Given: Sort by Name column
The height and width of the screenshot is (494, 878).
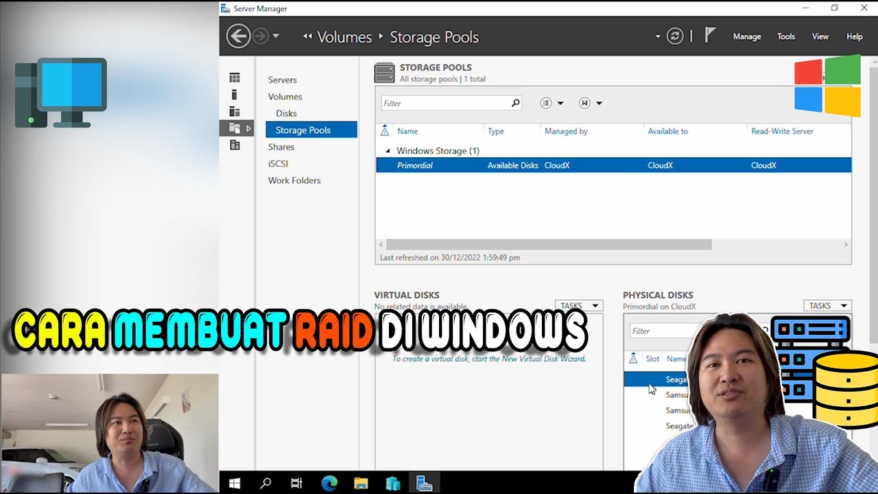Looking at the screenshot, I should tap(407, 131).
